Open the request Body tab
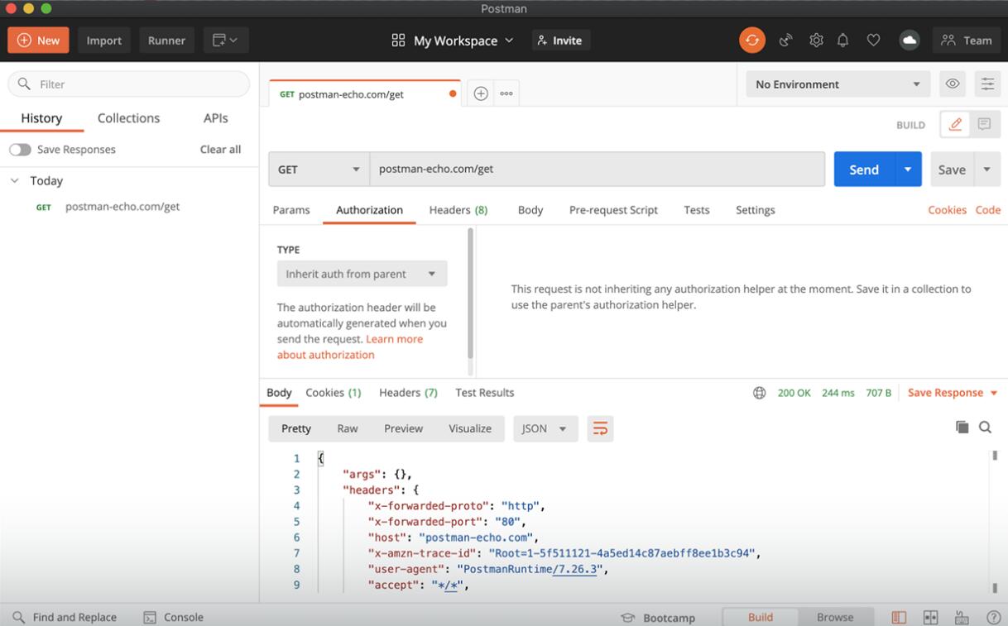This screenshot has height=626, width=1008. coord(530,210)
